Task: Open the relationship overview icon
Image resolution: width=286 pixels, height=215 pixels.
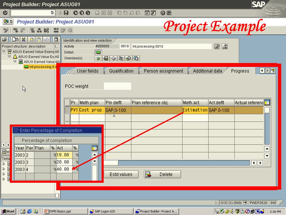Action: coord(121,58)
